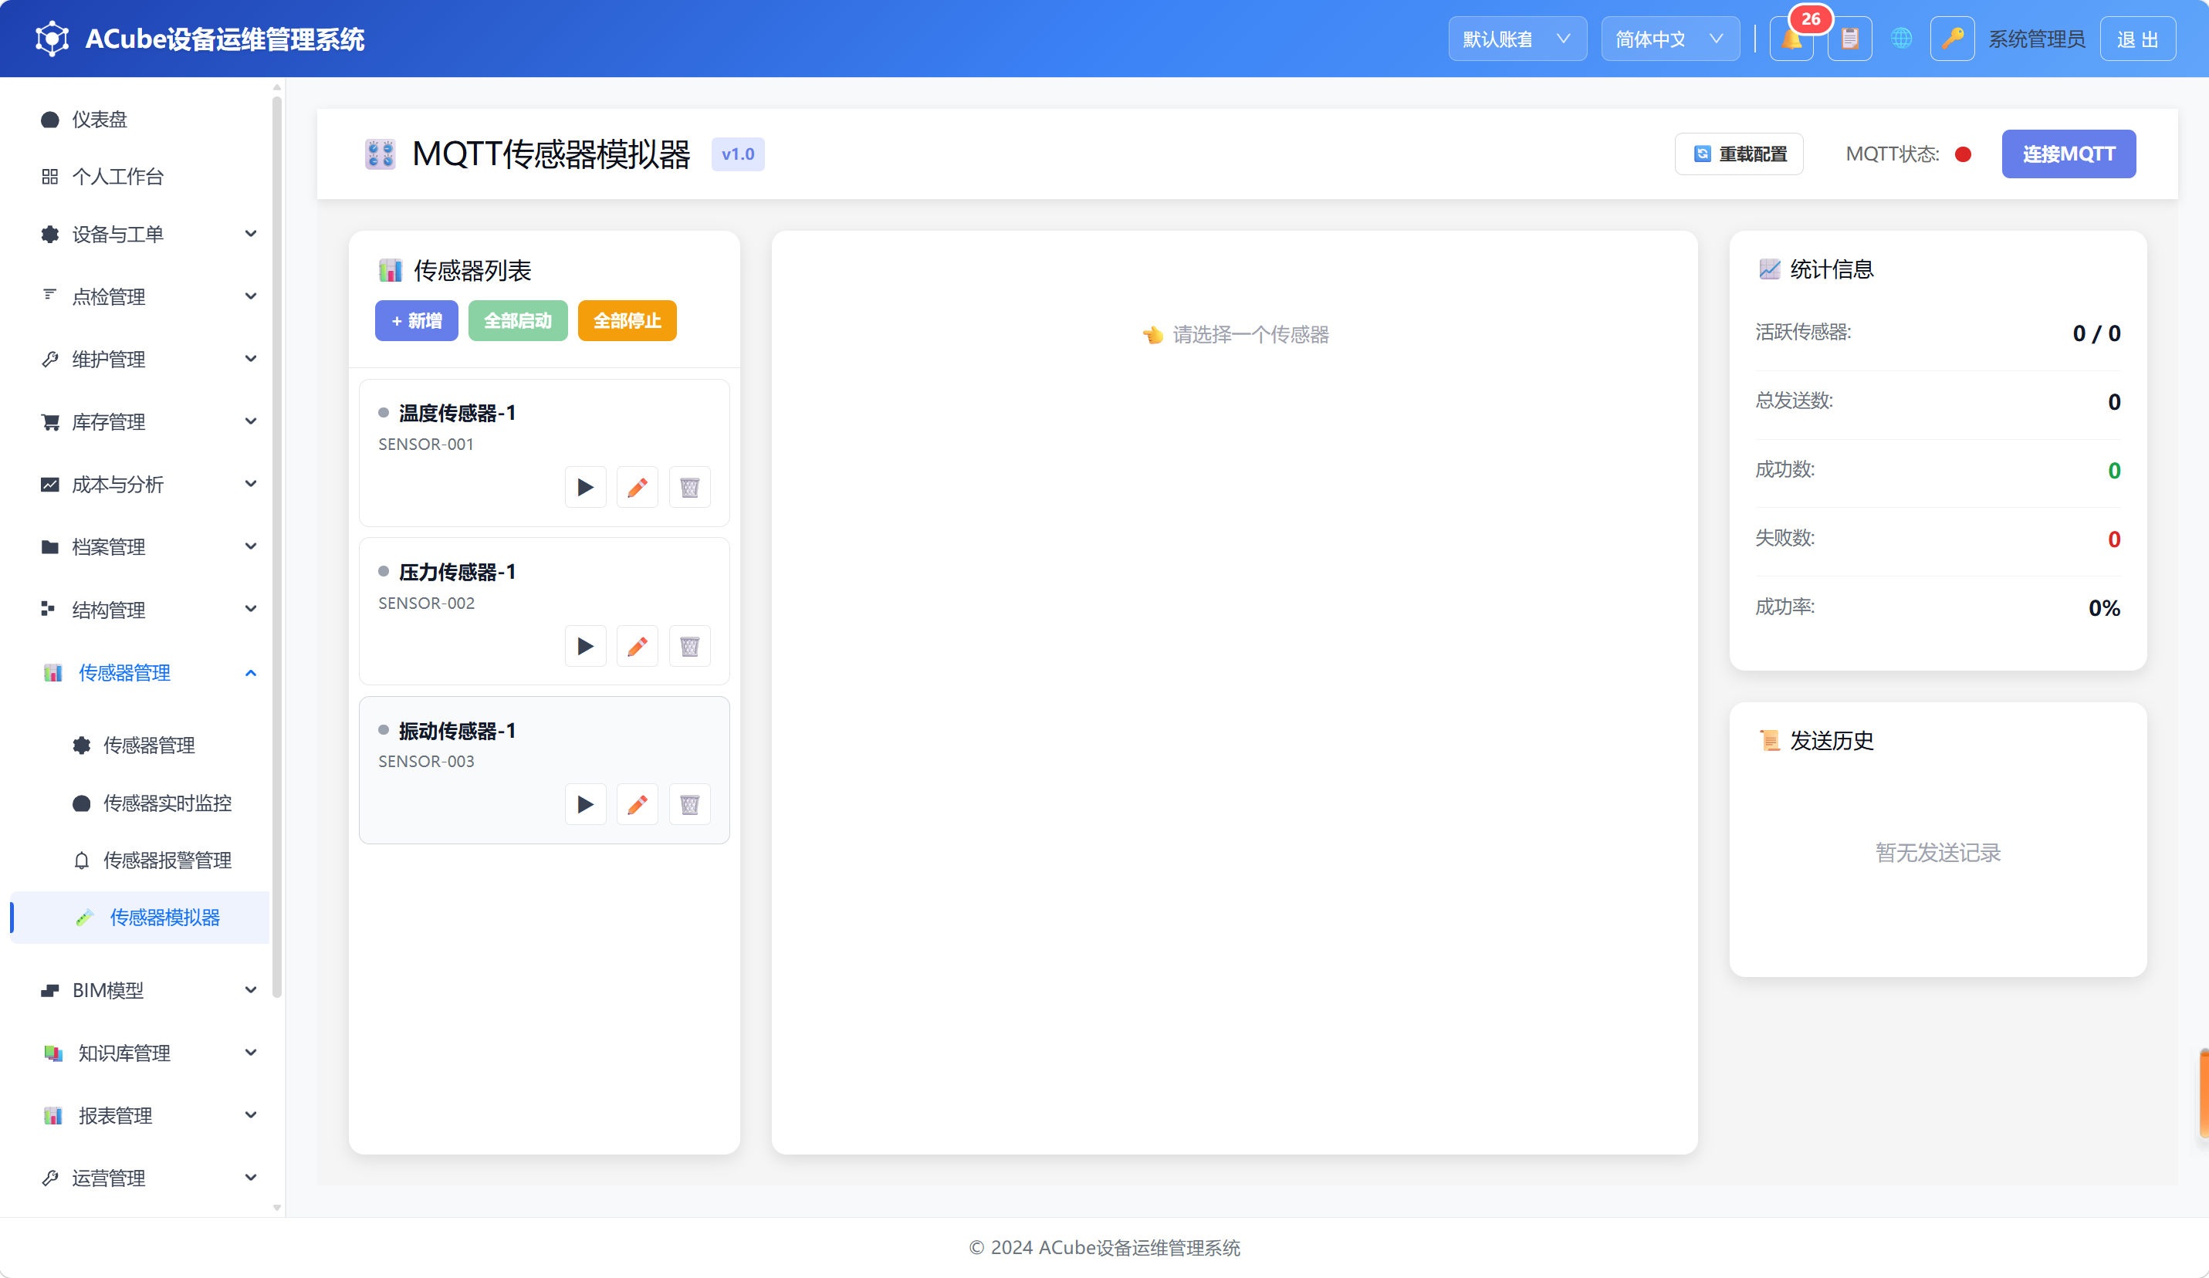Image resolution: width=2209 pixels, height=1278 pixels.
Task: Click the 传感器列表 chart icon
Action: click(390, 271)
